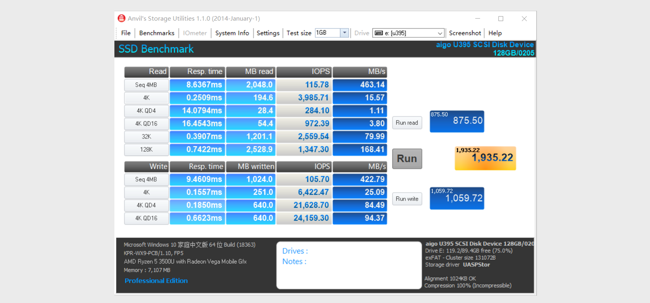This screenshot has width=650, height=303.
Task: Minimize the Anvil's Storage Utilities window
Action: click(478, 19)
